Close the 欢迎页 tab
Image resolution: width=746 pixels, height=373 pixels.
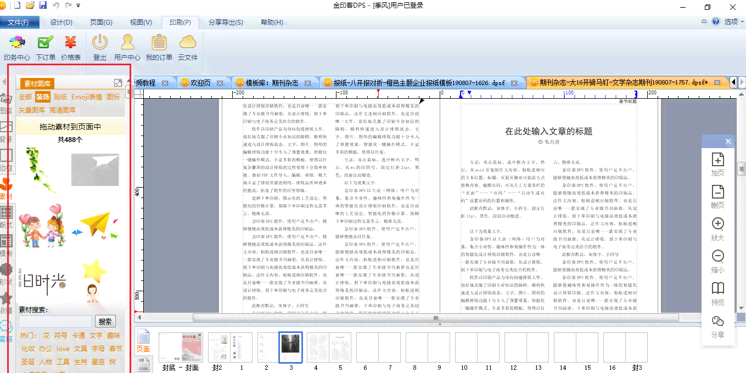(220, 83)
